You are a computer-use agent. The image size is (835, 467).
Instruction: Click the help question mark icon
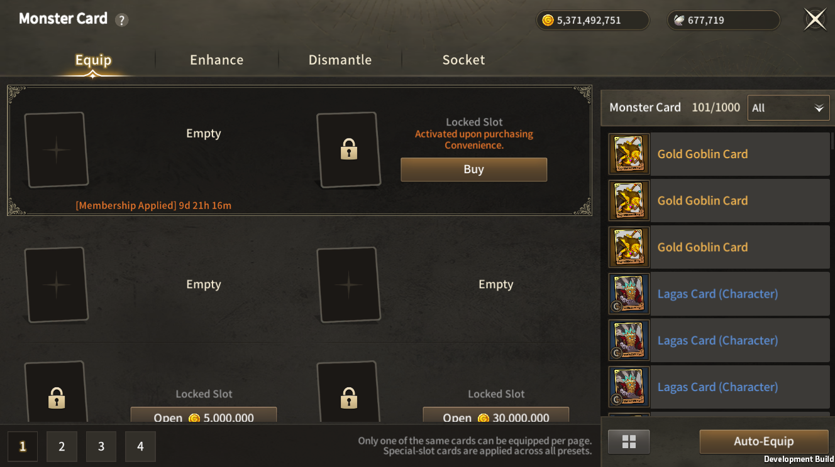point(122,20)
